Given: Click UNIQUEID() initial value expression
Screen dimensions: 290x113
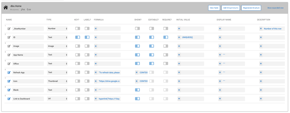Looking at the screenshot, I should [x=187, y=37].
